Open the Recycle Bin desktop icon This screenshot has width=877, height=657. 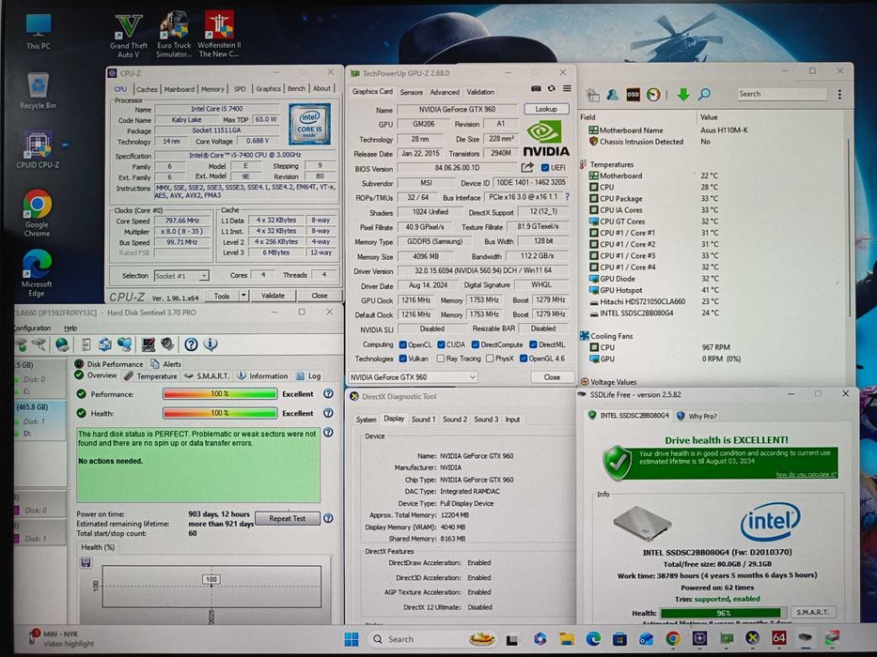(38, 90)
